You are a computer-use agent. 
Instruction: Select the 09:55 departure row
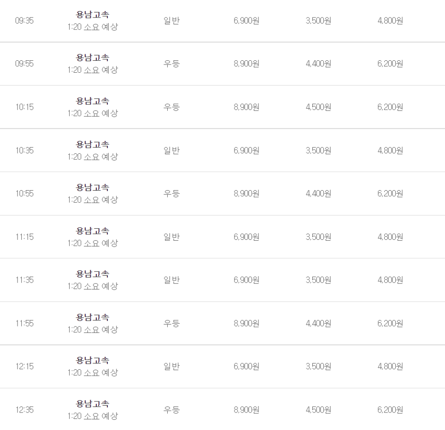pyautogui.click(x=222, y=64)
